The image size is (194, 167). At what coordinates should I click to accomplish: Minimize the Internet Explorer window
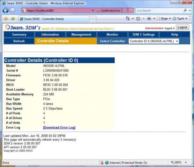click(x=173, y=2)
